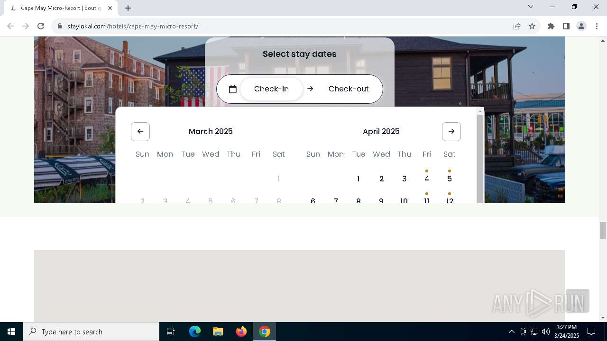Close the Cape May Micro-Resort tab
Viewport: 607px width, 341px height.
(x=110, y=8)
